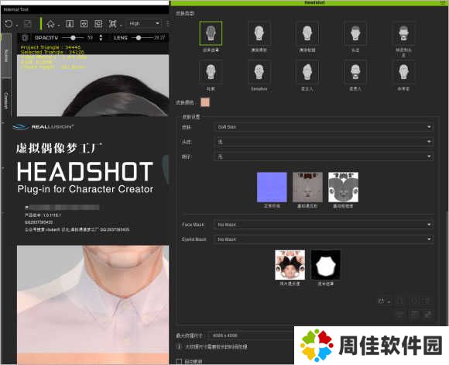Click the toolbar icon left of the corner-arrows icon
Screen dimensions: 449x365
(98, 24)
